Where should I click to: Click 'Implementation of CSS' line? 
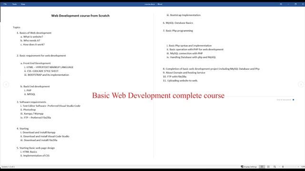(36, 156)
